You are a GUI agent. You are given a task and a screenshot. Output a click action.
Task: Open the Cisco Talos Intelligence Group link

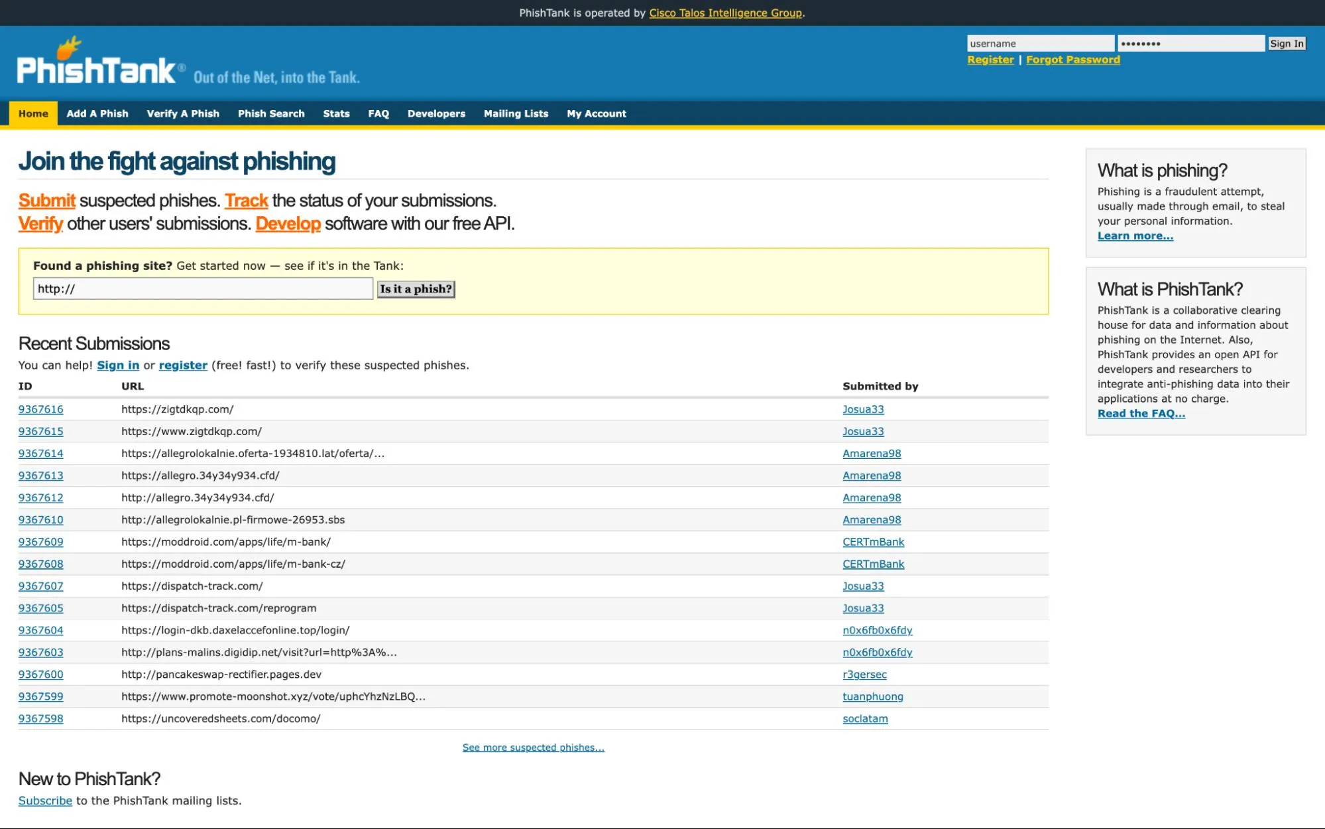point(726,13)
